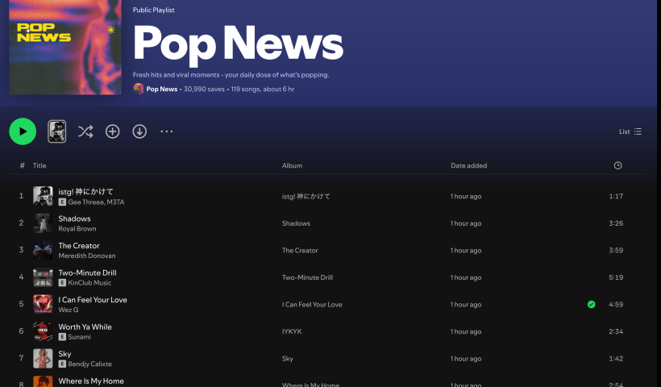This screenshot has height=387, width=661.
Task: Click The Creator track cover art
Action: [x=43, y=251]
